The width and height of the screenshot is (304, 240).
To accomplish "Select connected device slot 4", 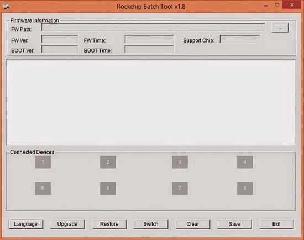I will coord(245,162).
